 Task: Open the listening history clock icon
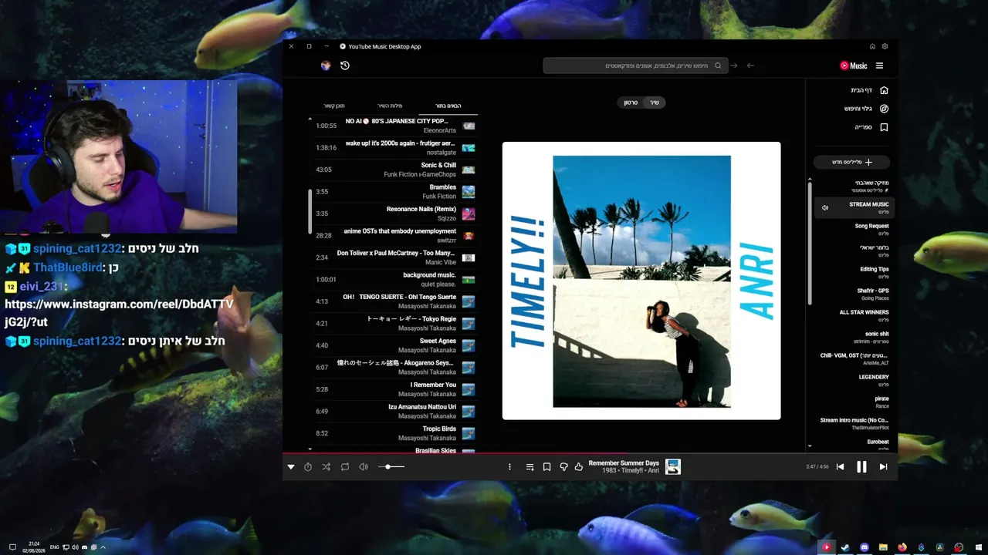345,66
